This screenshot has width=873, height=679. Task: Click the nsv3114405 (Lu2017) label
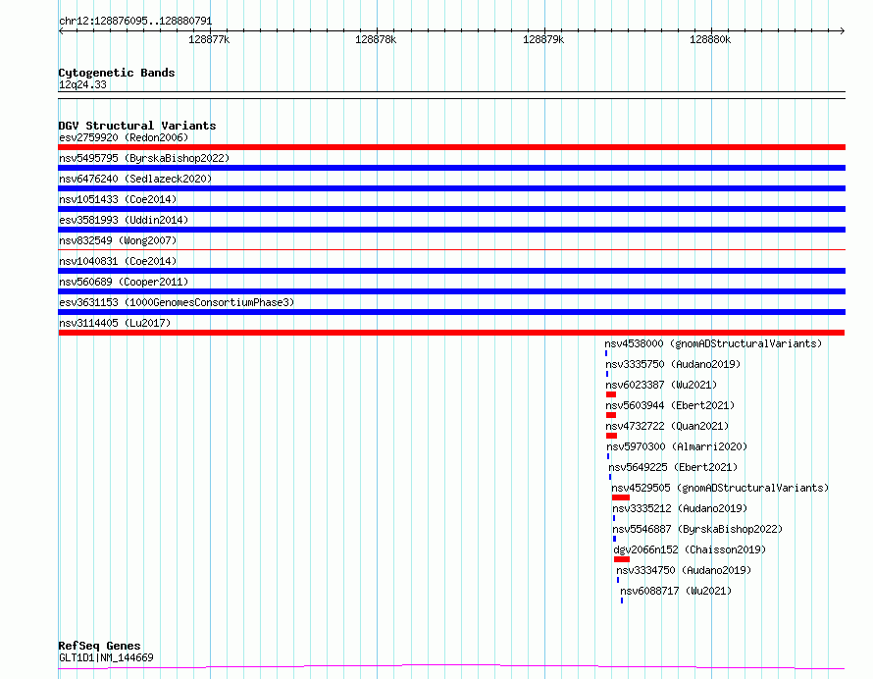115,323
